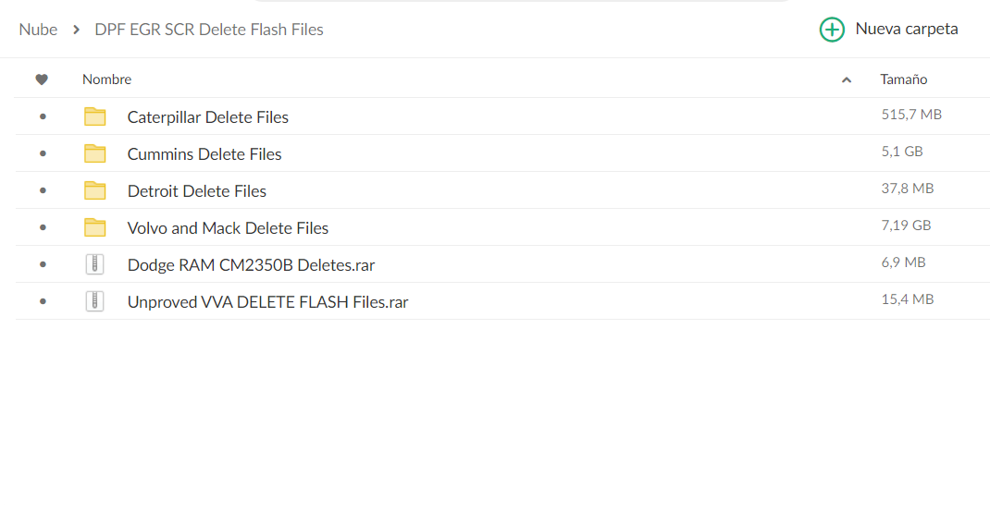Click the breadcrumb chevron after Nube
Image resolution: width=990 pixels, height=512 pixels.
coord(77,30)
